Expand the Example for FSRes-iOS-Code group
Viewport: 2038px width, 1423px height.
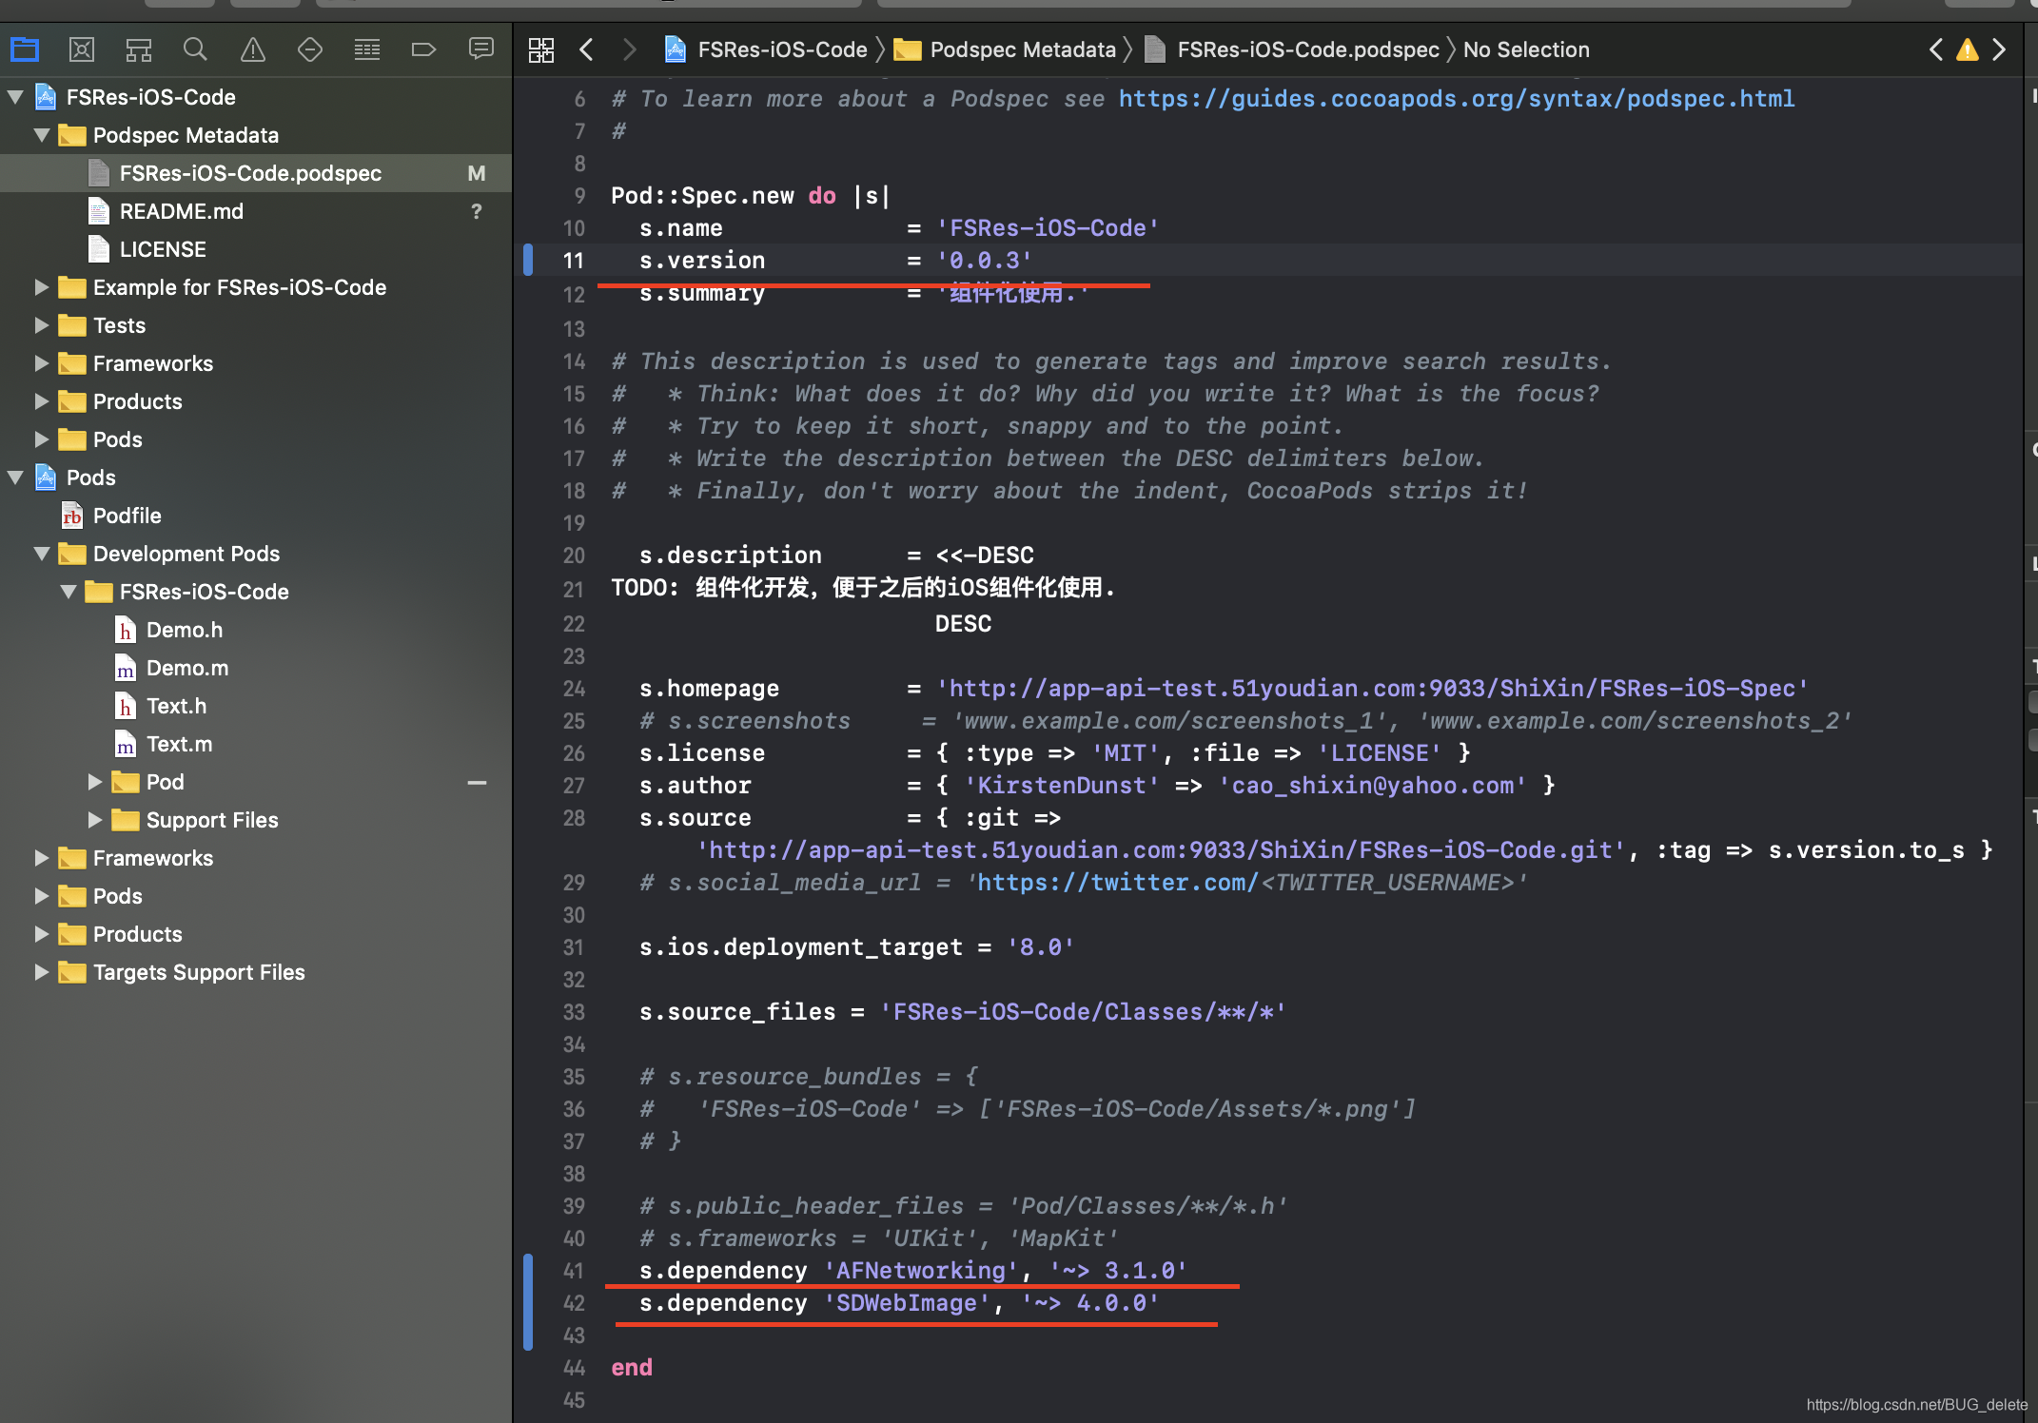pos(42,287)
